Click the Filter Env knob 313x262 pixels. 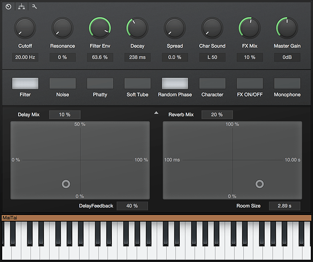[100, 28]
